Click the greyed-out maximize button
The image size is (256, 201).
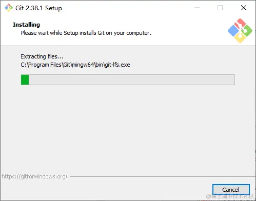tap(220, 8)
